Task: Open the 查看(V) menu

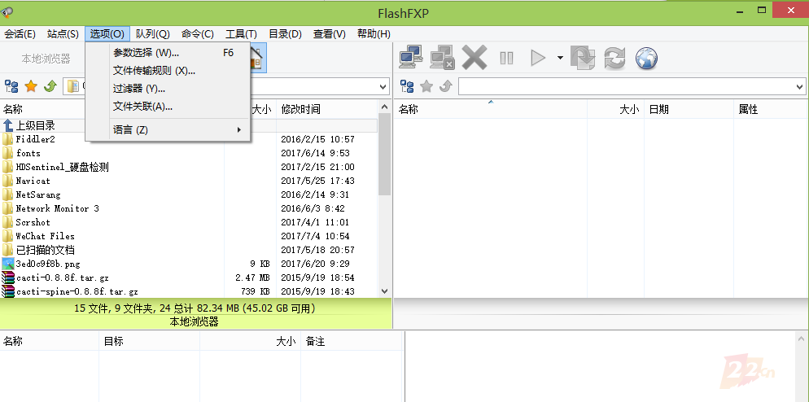Action: point(329,34)
